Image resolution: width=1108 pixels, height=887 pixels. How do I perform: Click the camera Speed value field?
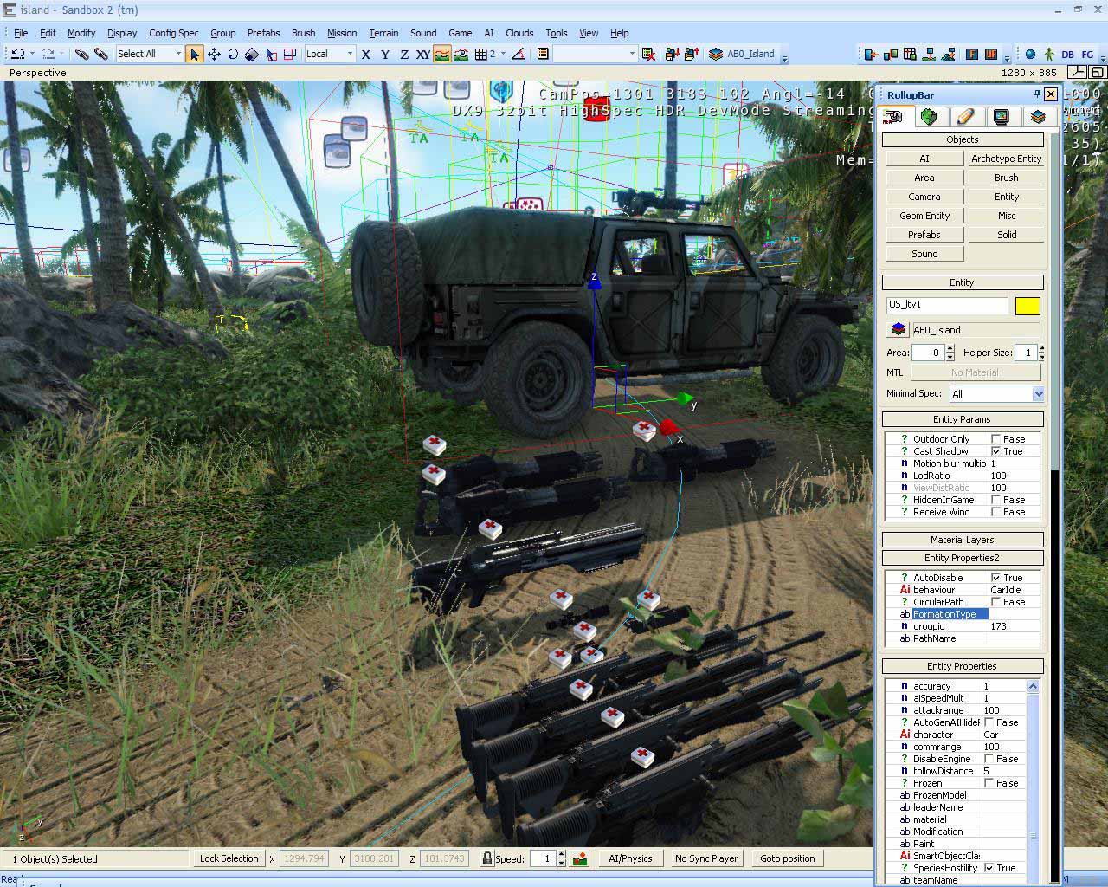tap(542, 858)
